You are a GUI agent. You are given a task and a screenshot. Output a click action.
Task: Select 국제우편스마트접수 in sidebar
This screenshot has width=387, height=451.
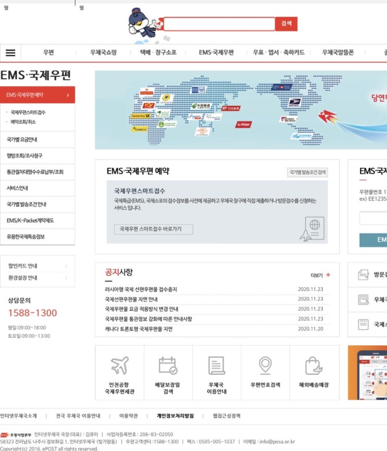pos(28,112)
